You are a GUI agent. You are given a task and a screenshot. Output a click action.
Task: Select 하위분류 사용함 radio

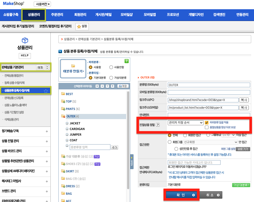(x=91, y=67)
